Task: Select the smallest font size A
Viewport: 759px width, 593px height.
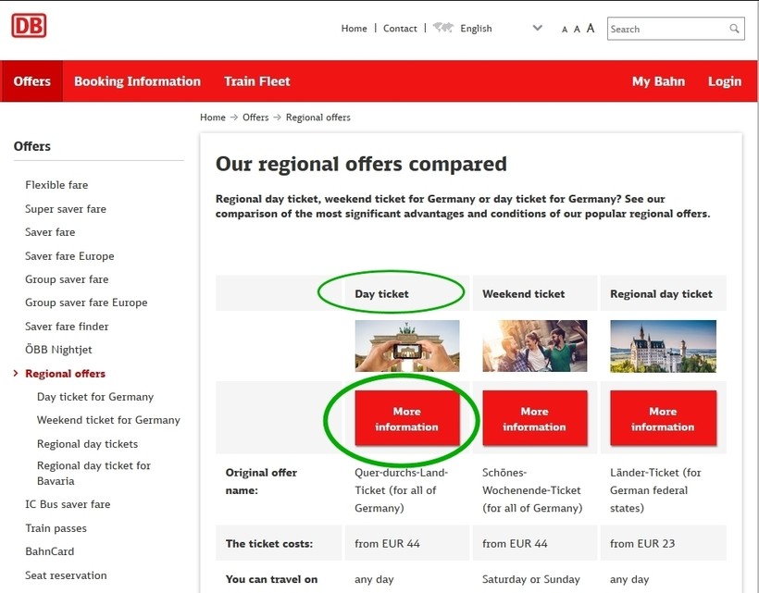Action: click(565, 30)
